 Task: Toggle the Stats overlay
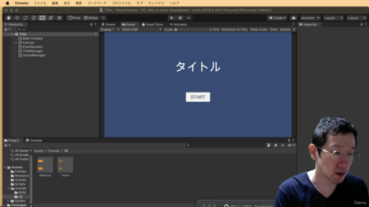pos(273,29)
